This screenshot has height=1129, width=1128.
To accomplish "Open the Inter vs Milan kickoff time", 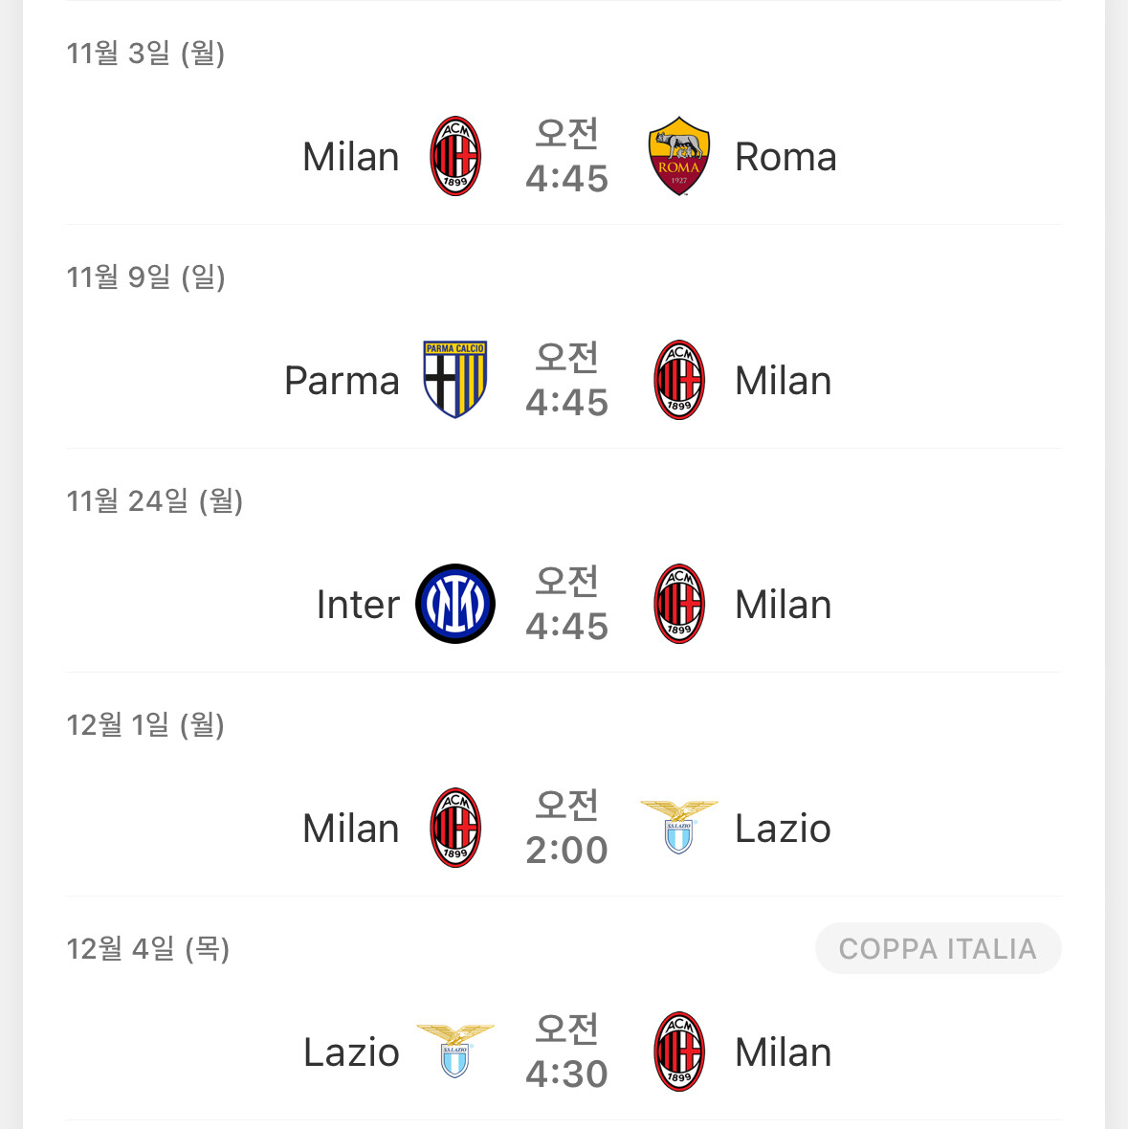I will point(566,605).
